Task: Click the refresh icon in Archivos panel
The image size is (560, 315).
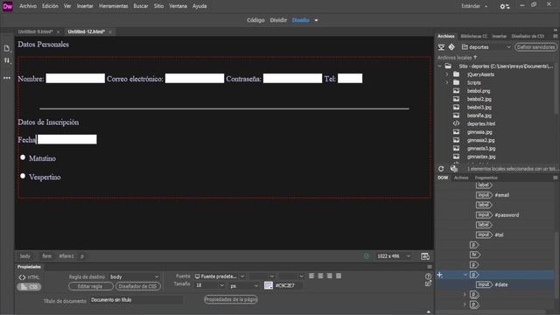Action: click(x=441, y=169)
